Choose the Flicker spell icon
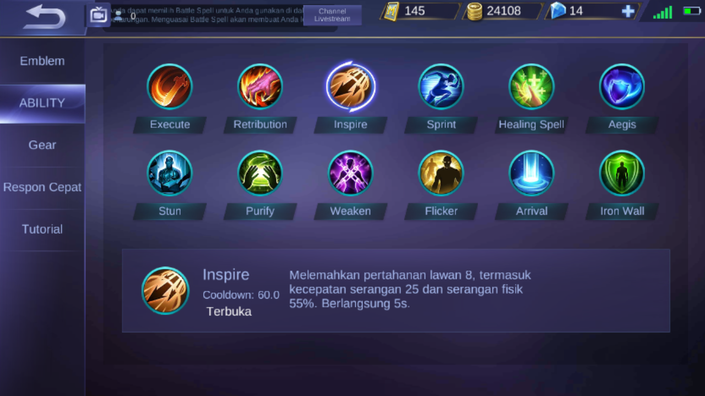705x396 pixels. click(441, 173)
